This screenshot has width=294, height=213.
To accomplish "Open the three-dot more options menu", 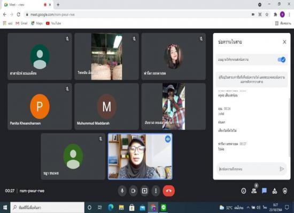I will pos(156,191).
